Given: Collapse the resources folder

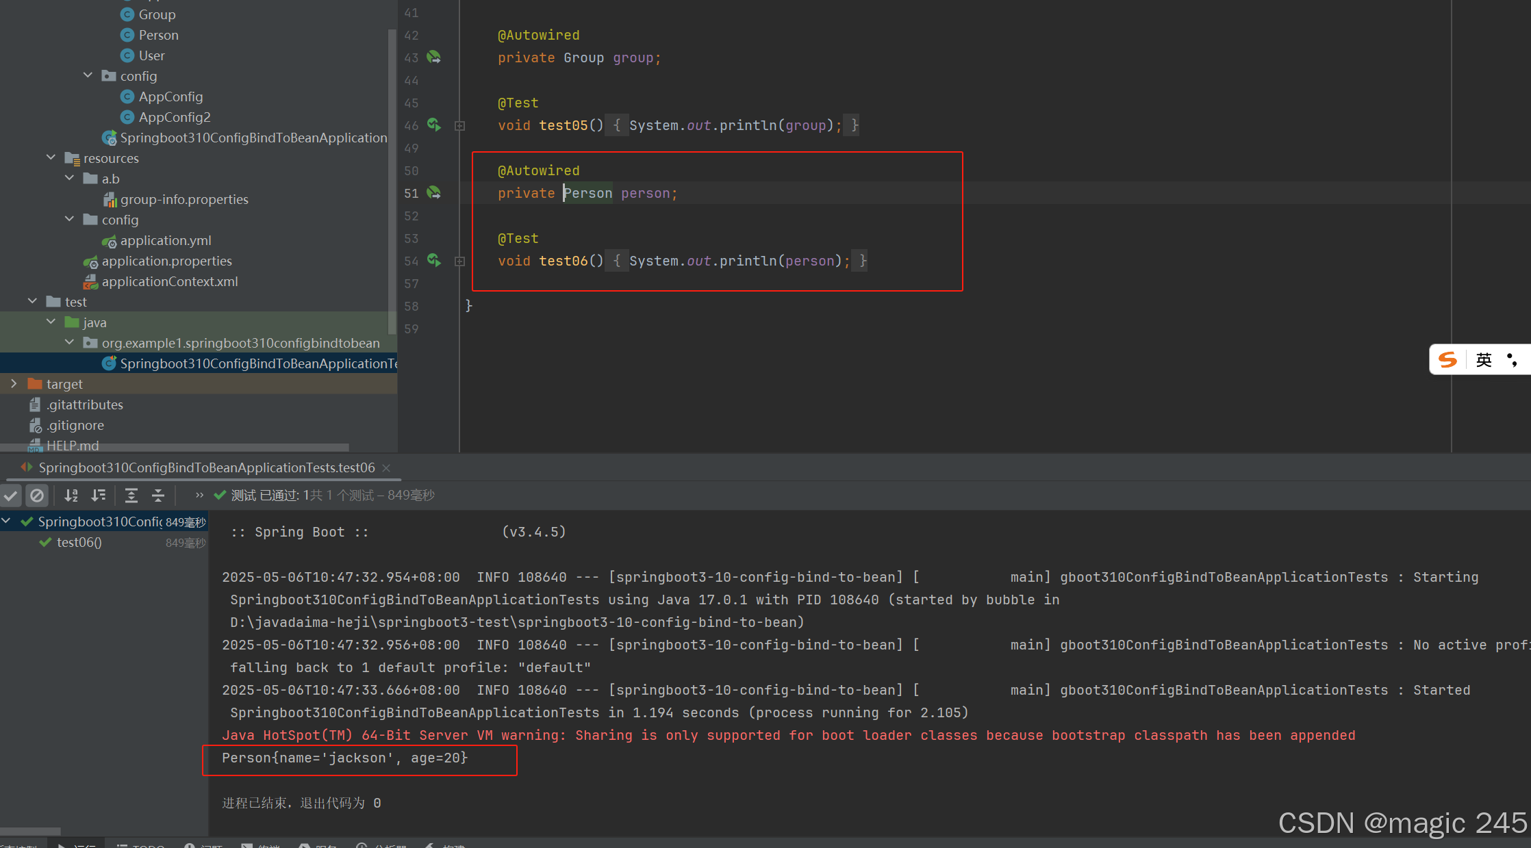Looking at the screenshot, I should point(51,157).
